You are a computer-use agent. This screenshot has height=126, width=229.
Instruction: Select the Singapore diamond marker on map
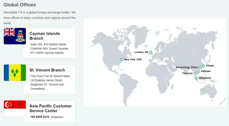point(196,78)
